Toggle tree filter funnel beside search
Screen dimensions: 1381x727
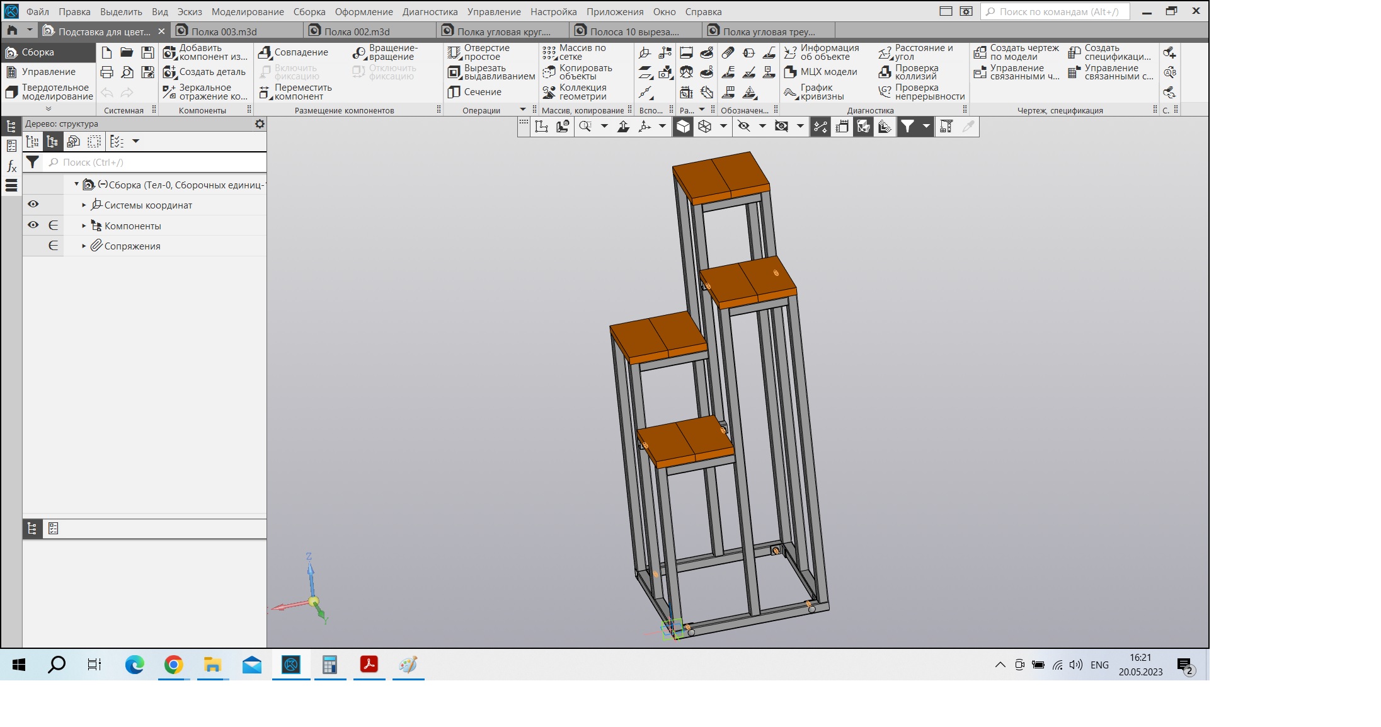pos(33,163)
